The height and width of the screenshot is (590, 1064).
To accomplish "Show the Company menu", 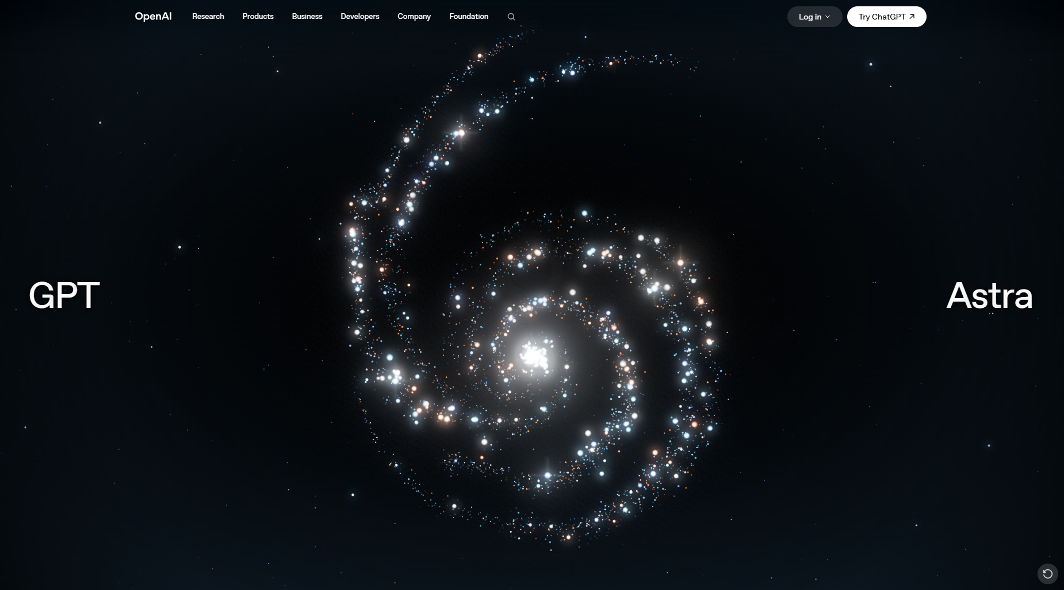I will (x=414, y=16).
